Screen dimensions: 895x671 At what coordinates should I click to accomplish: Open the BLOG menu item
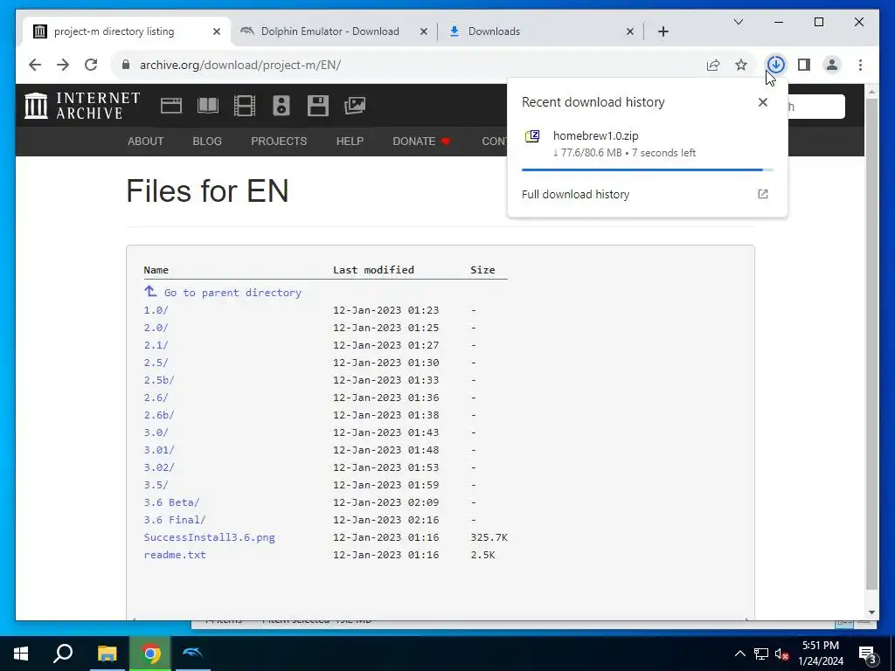point(207,141)
